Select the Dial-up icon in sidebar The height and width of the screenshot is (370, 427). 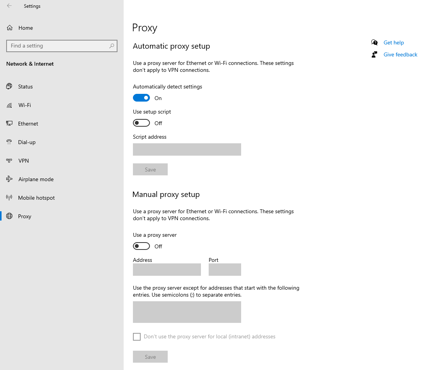pos(9,142)
